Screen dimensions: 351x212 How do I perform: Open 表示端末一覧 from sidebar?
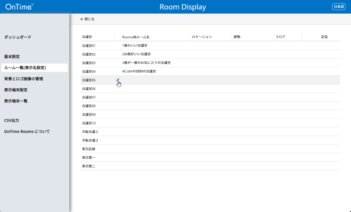16,101
